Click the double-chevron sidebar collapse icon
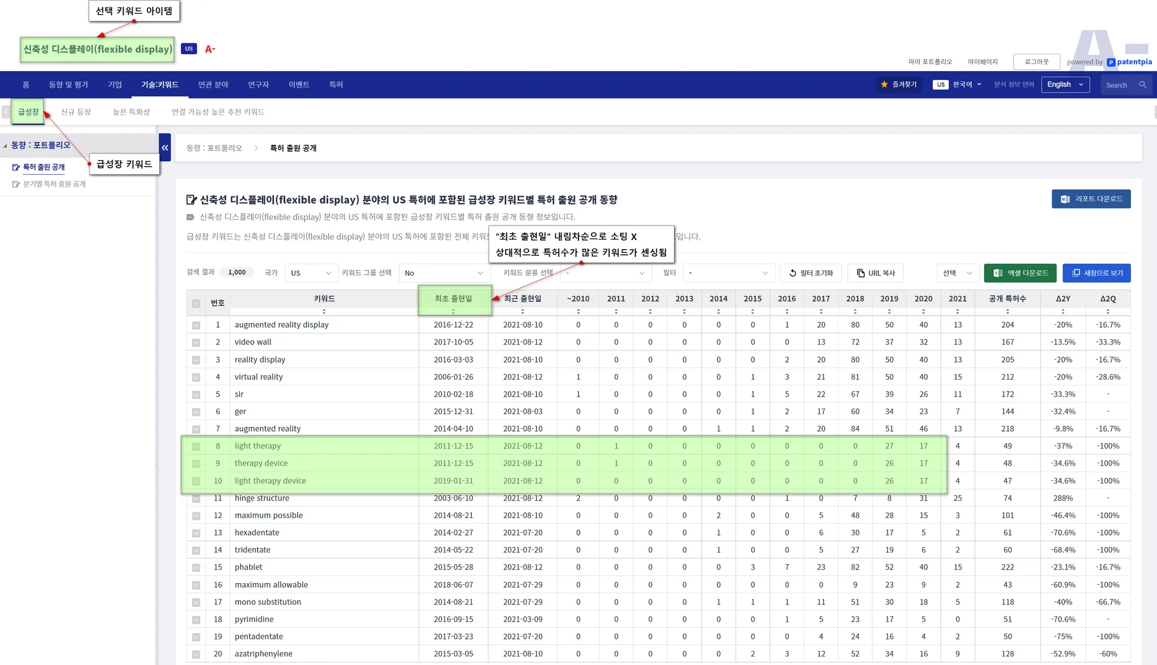The width and height of the screenshot is (1157, 665). (165, 148)
